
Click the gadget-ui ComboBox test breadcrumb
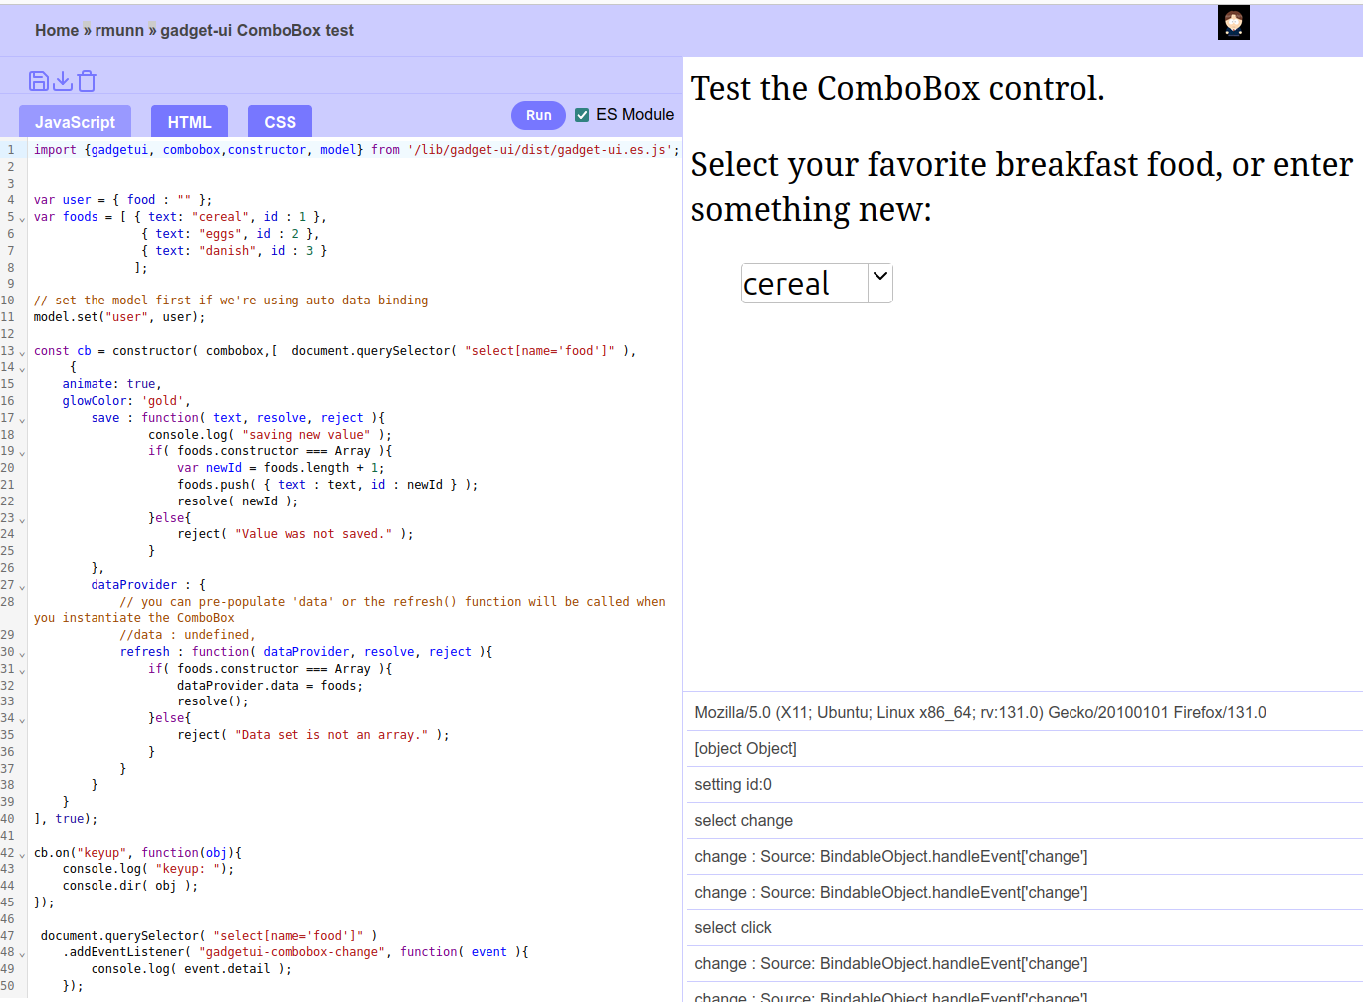[x=257, y=30]
